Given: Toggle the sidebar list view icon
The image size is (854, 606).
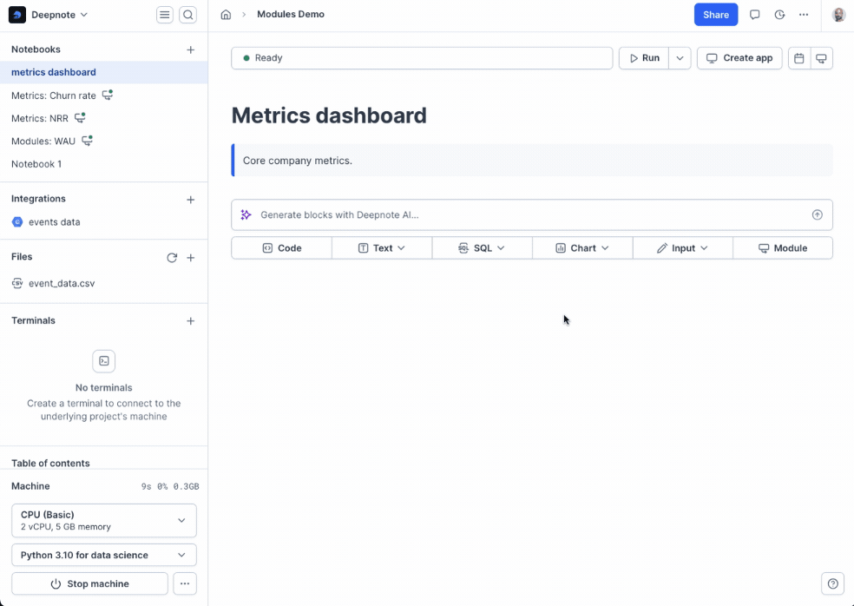Looking at the screenshot, I should click(x=165, y=15).
